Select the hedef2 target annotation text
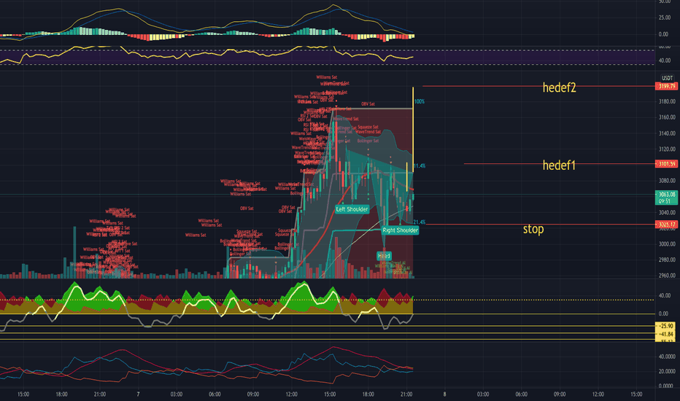The image size is (680, 401). click(559, 87)
